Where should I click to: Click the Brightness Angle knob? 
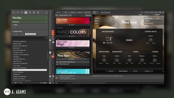[x=104, y=60]
